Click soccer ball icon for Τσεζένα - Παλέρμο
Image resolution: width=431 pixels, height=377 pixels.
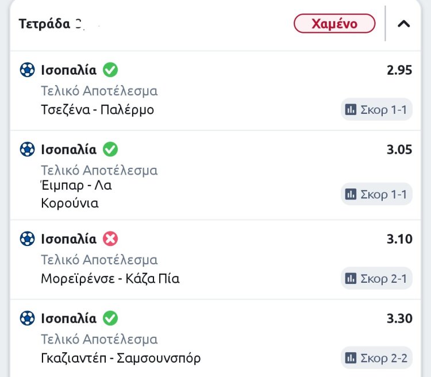tap(27, 70)
